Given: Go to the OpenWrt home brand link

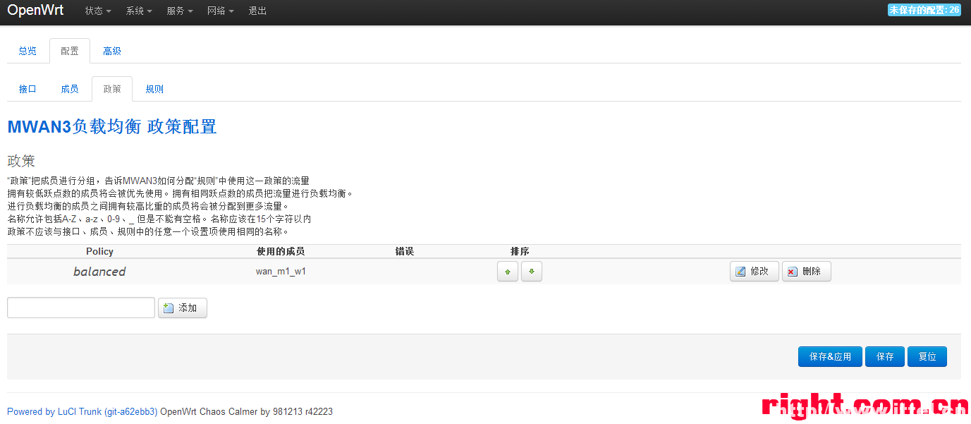Looking at the screenshot, I should pos(36,11).
